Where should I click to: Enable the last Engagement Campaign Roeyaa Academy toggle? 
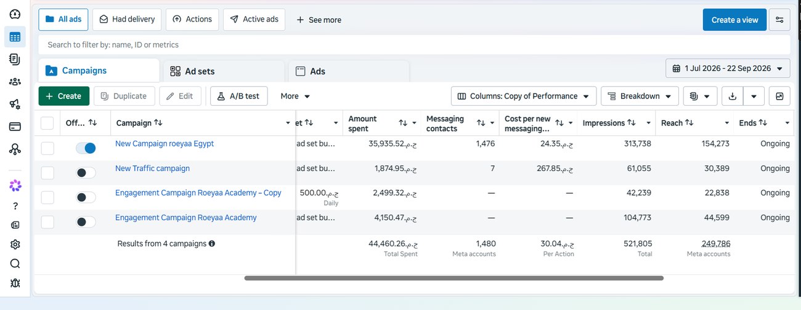pyautogui.click(x=86, y=222)
